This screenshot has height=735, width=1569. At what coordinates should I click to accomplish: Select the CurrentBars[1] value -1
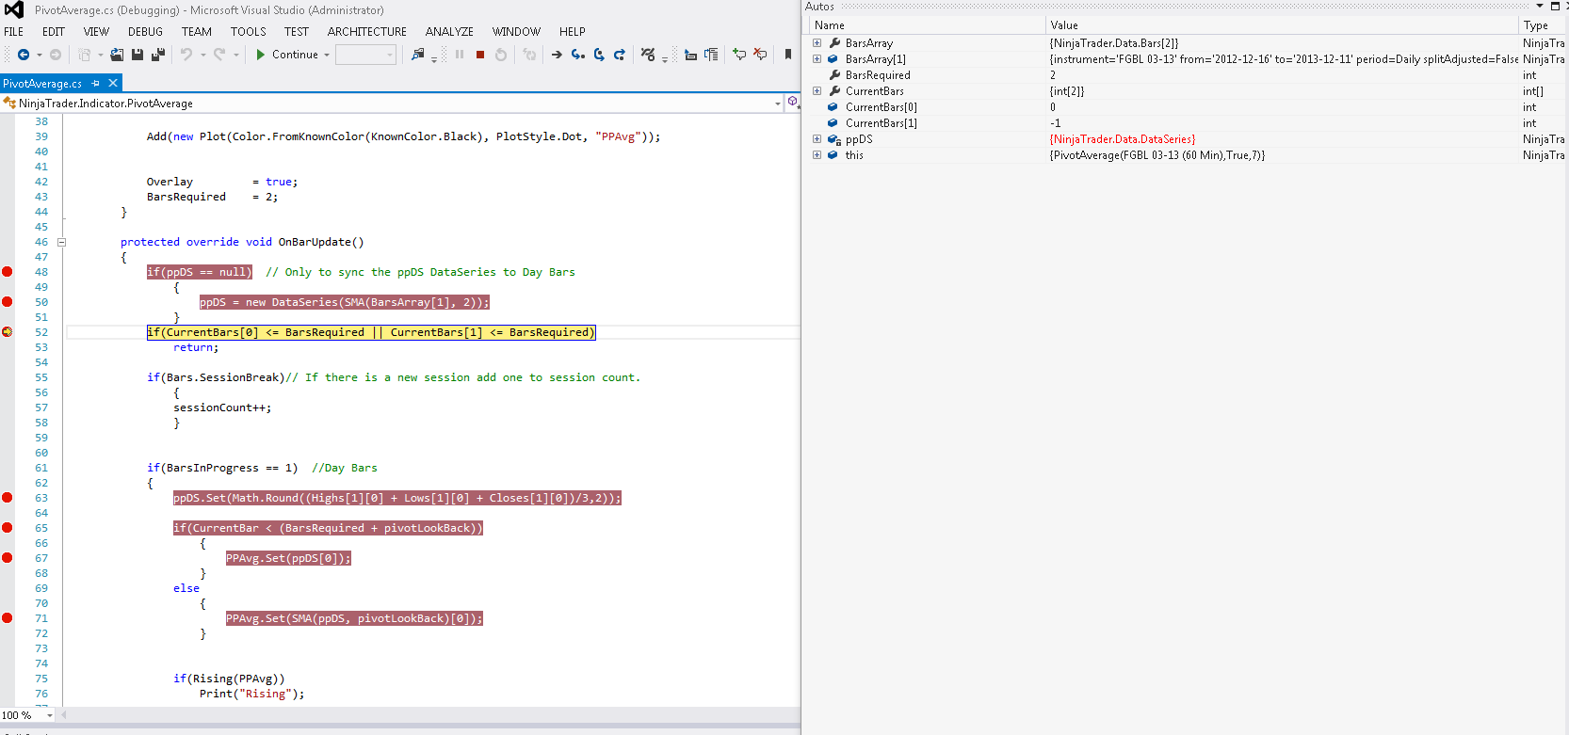coord(1056,123)
